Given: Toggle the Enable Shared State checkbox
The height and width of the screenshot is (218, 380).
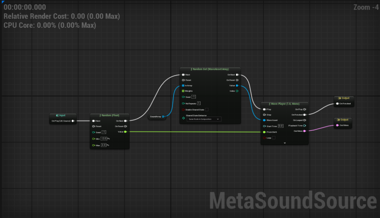Looking at the screenshot, I should 207,110.
